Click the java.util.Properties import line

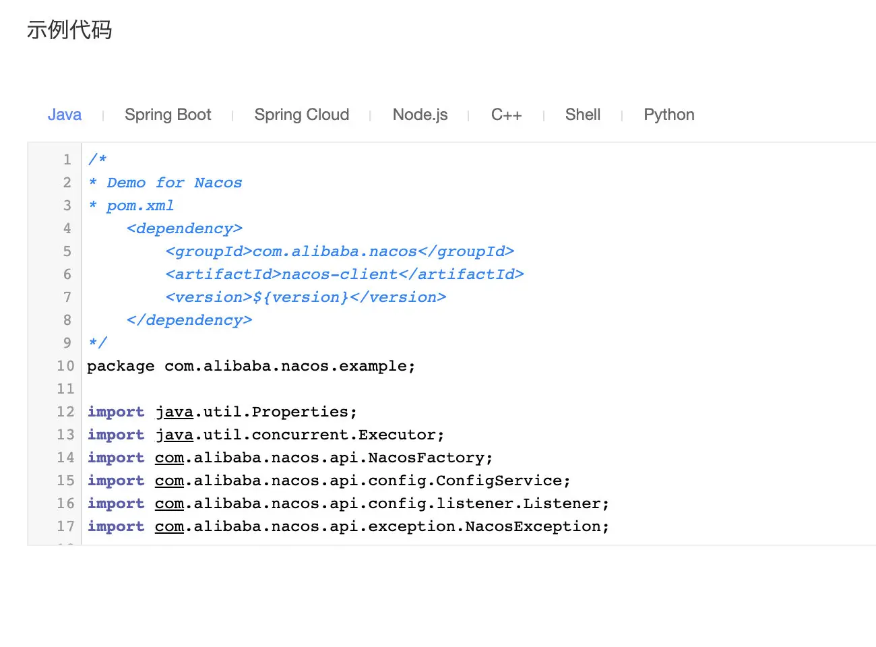(222, 412)
